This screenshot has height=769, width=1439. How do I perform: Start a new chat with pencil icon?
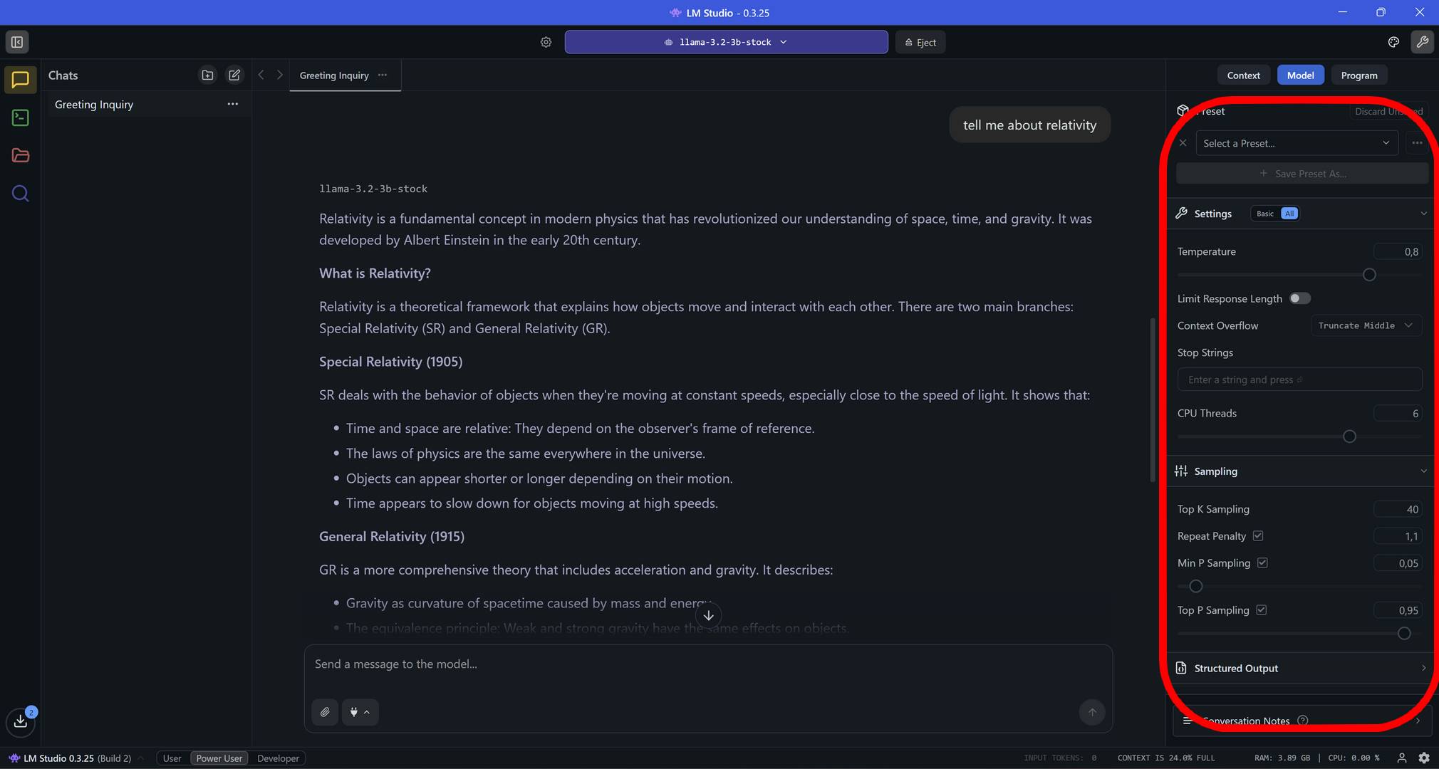pos(234,75)
